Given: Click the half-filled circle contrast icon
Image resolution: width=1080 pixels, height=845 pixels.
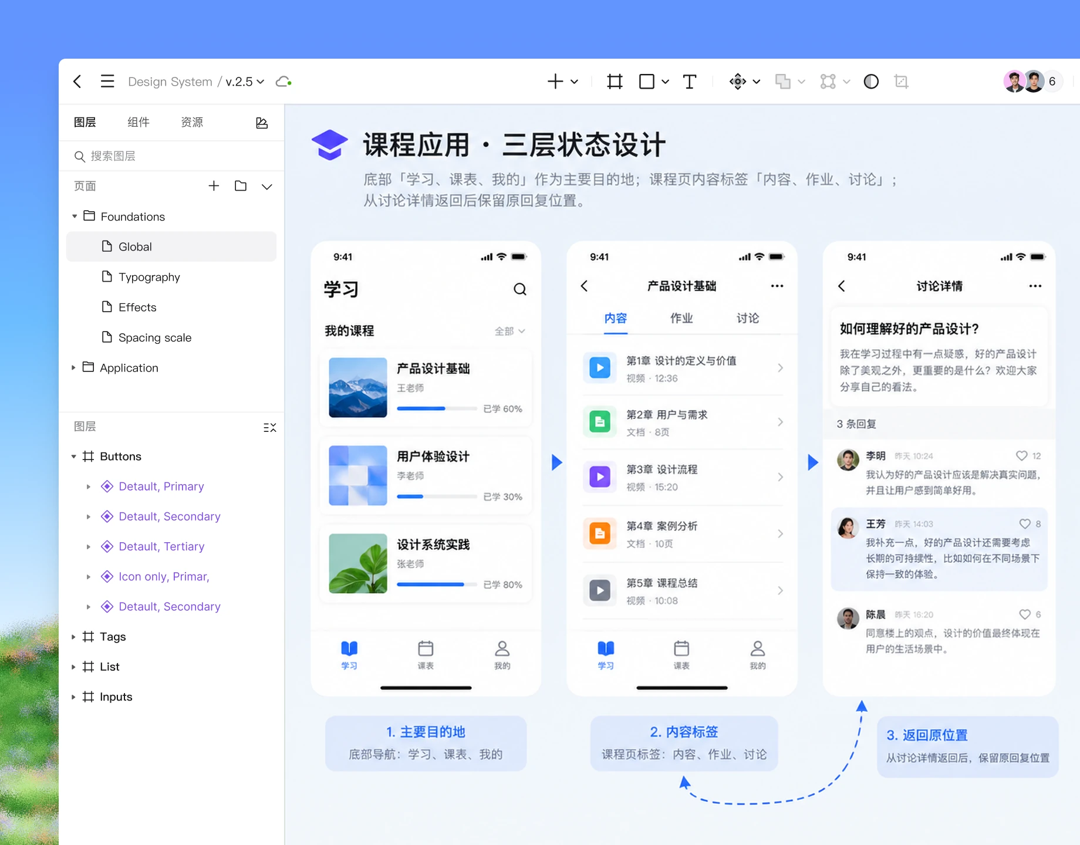Looking at the screenshot, I should (871, 82).
